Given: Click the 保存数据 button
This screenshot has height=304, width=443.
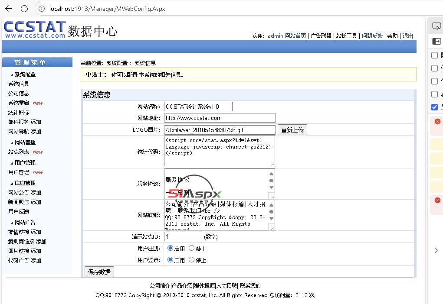Looking at the screenshot, I should pyautogui.click(x=99, y=272).
